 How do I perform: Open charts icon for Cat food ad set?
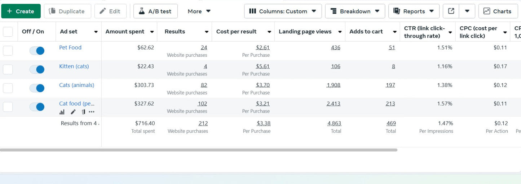coord(62,112)
